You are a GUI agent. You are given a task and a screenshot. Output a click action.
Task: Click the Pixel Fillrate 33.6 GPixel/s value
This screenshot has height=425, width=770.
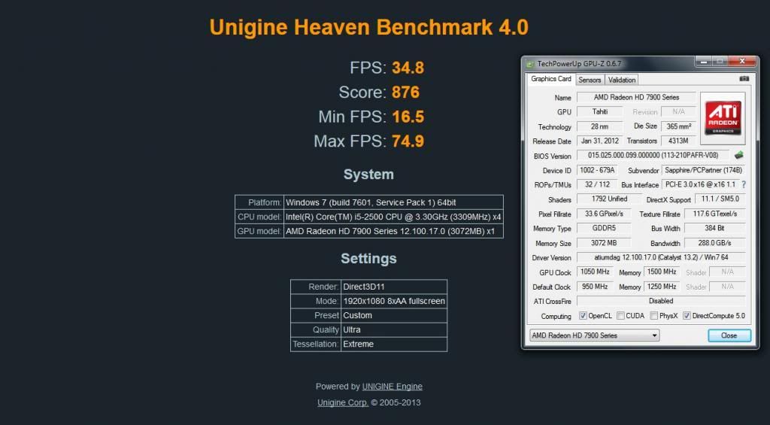[604, 214]
